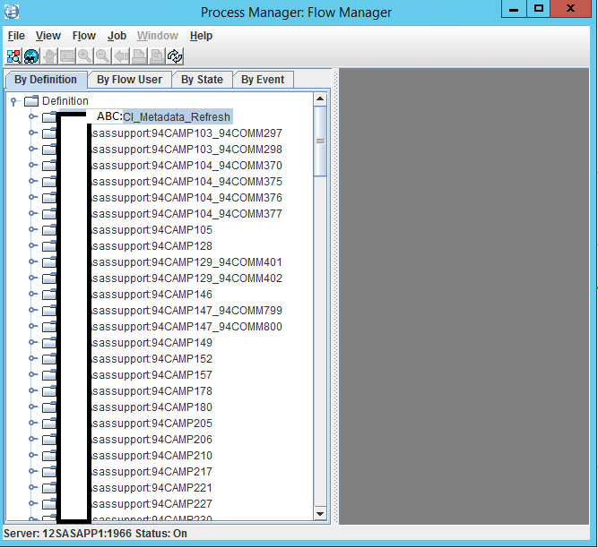Viewport: 598px width, 548px height.
Task: Select sassupport:94CAMP157 label
Action: [x=152, y=374]
